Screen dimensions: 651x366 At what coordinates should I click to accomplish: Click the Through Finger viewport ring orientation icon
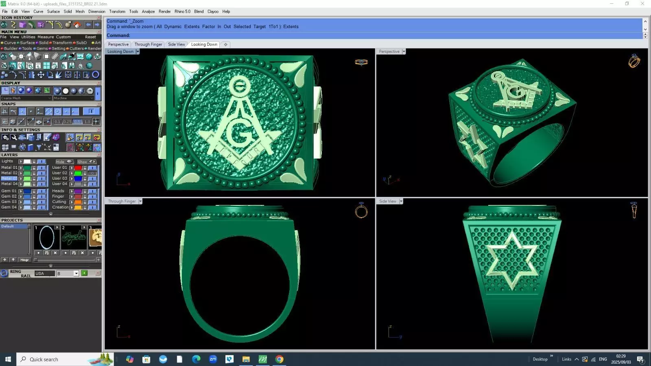coord(361,210)
